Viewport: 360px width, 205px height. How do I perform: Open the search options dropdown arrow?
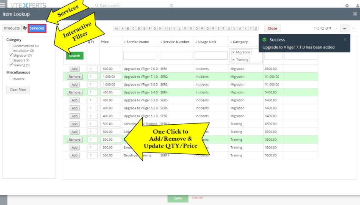click(172, 5)
